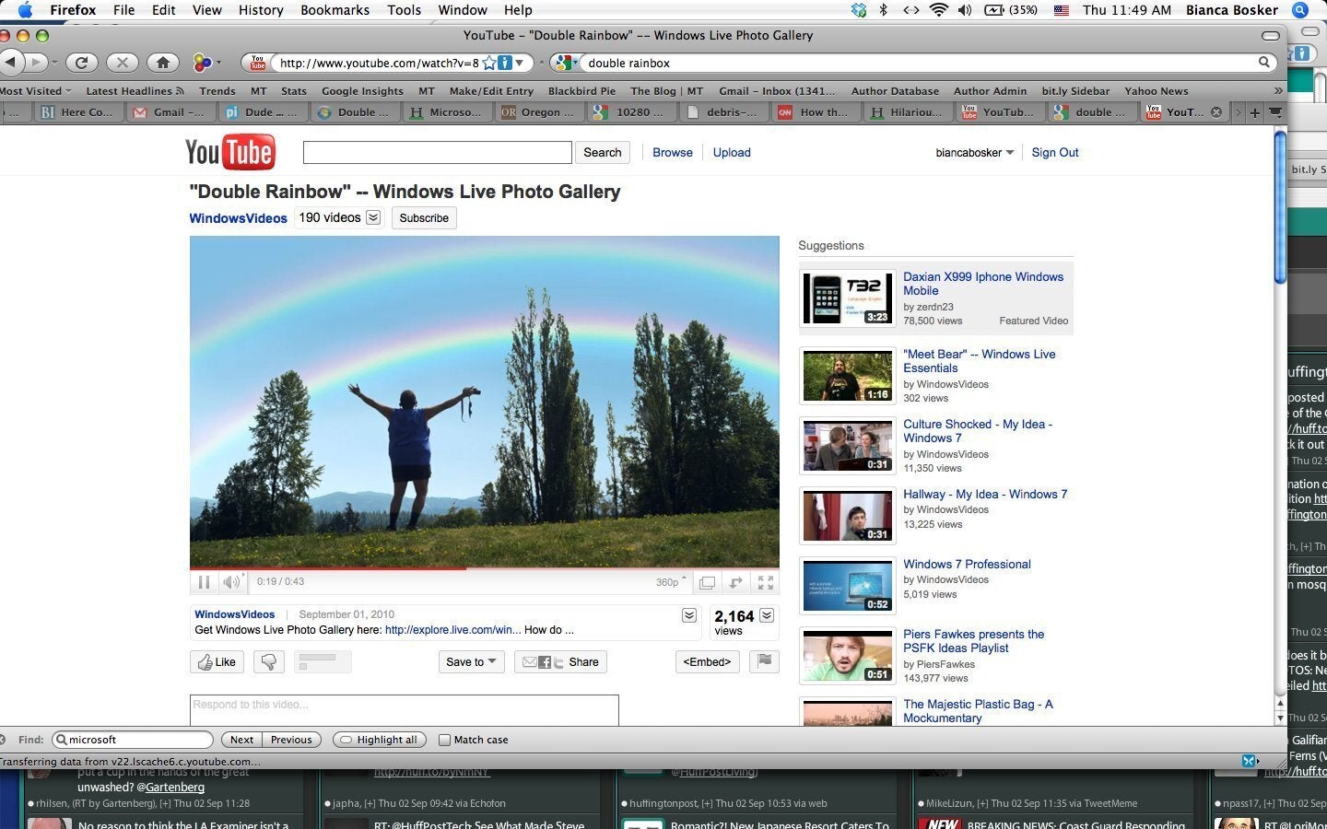This screenshot has width=1327, height=829.
Task: Switch to the Hilariou... tab
Action: 908,112
